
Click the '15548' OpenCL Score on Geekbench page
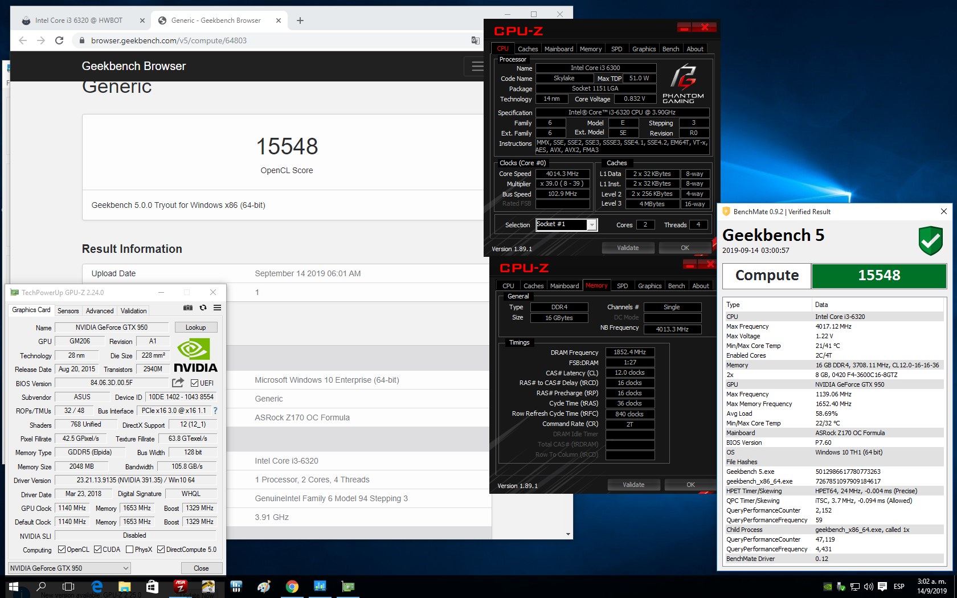pyautogui.click(x=287, y=146)
